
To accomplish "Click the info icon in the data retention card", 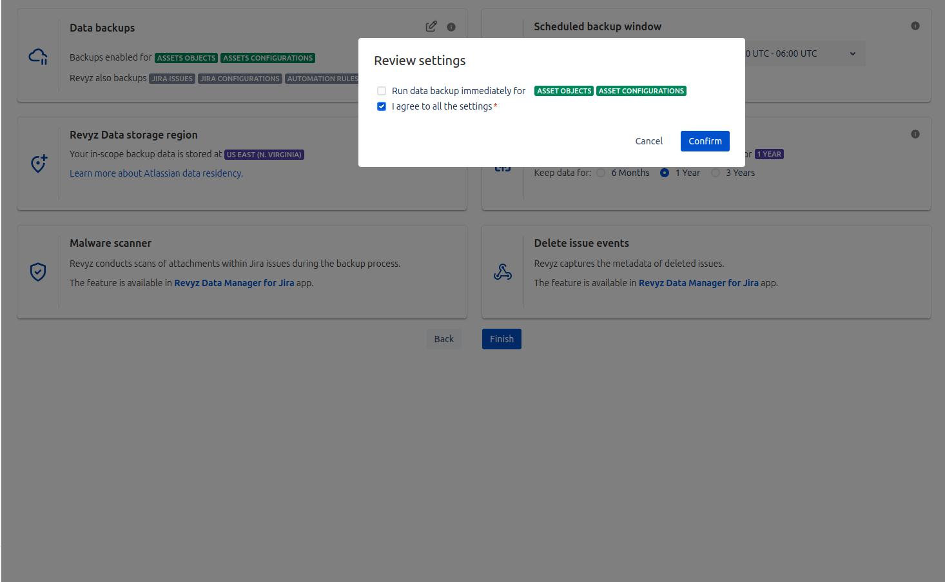I will [915, 134].
